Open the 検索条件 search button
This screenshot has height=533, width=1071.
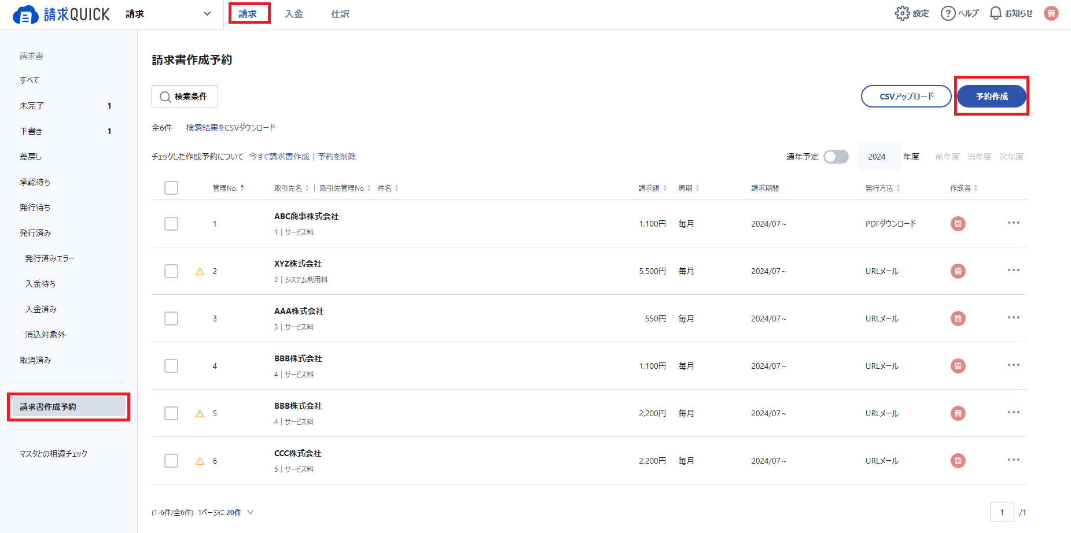(185, 97)
